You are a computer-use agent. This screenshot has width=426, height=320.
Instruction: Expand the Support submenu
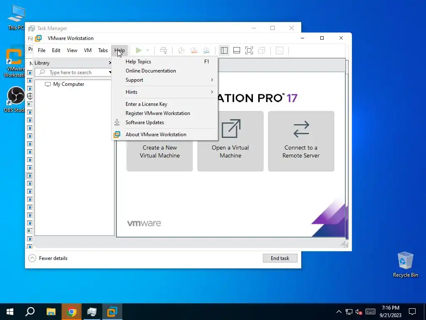[165, 80]
